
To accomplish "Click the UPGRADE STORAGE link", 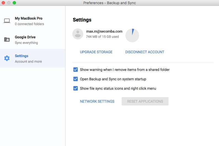I will pyautogui.click(x=96, y=52).
